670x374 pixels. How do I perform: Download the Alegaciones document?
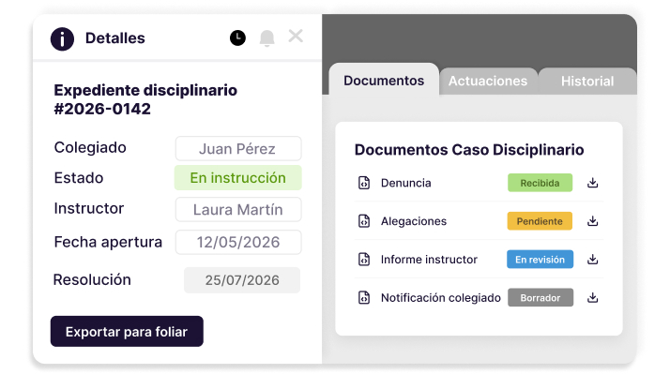pyautogui.click(x=593, y=221)
